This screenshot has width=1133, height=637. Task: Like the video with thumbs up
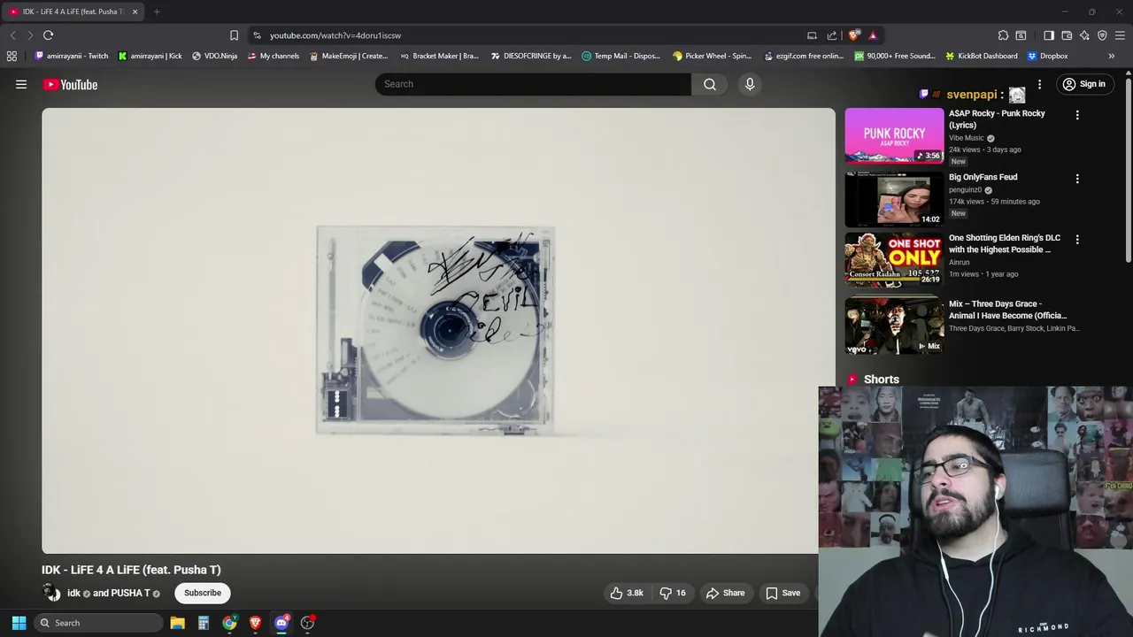pos(627,593)
